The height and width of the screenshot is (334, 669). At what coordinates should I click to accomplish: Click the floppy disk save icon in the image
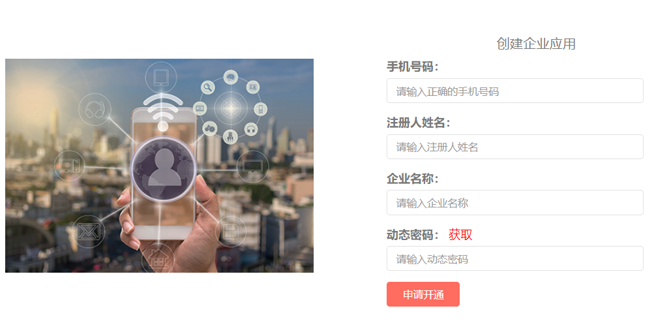231,232
